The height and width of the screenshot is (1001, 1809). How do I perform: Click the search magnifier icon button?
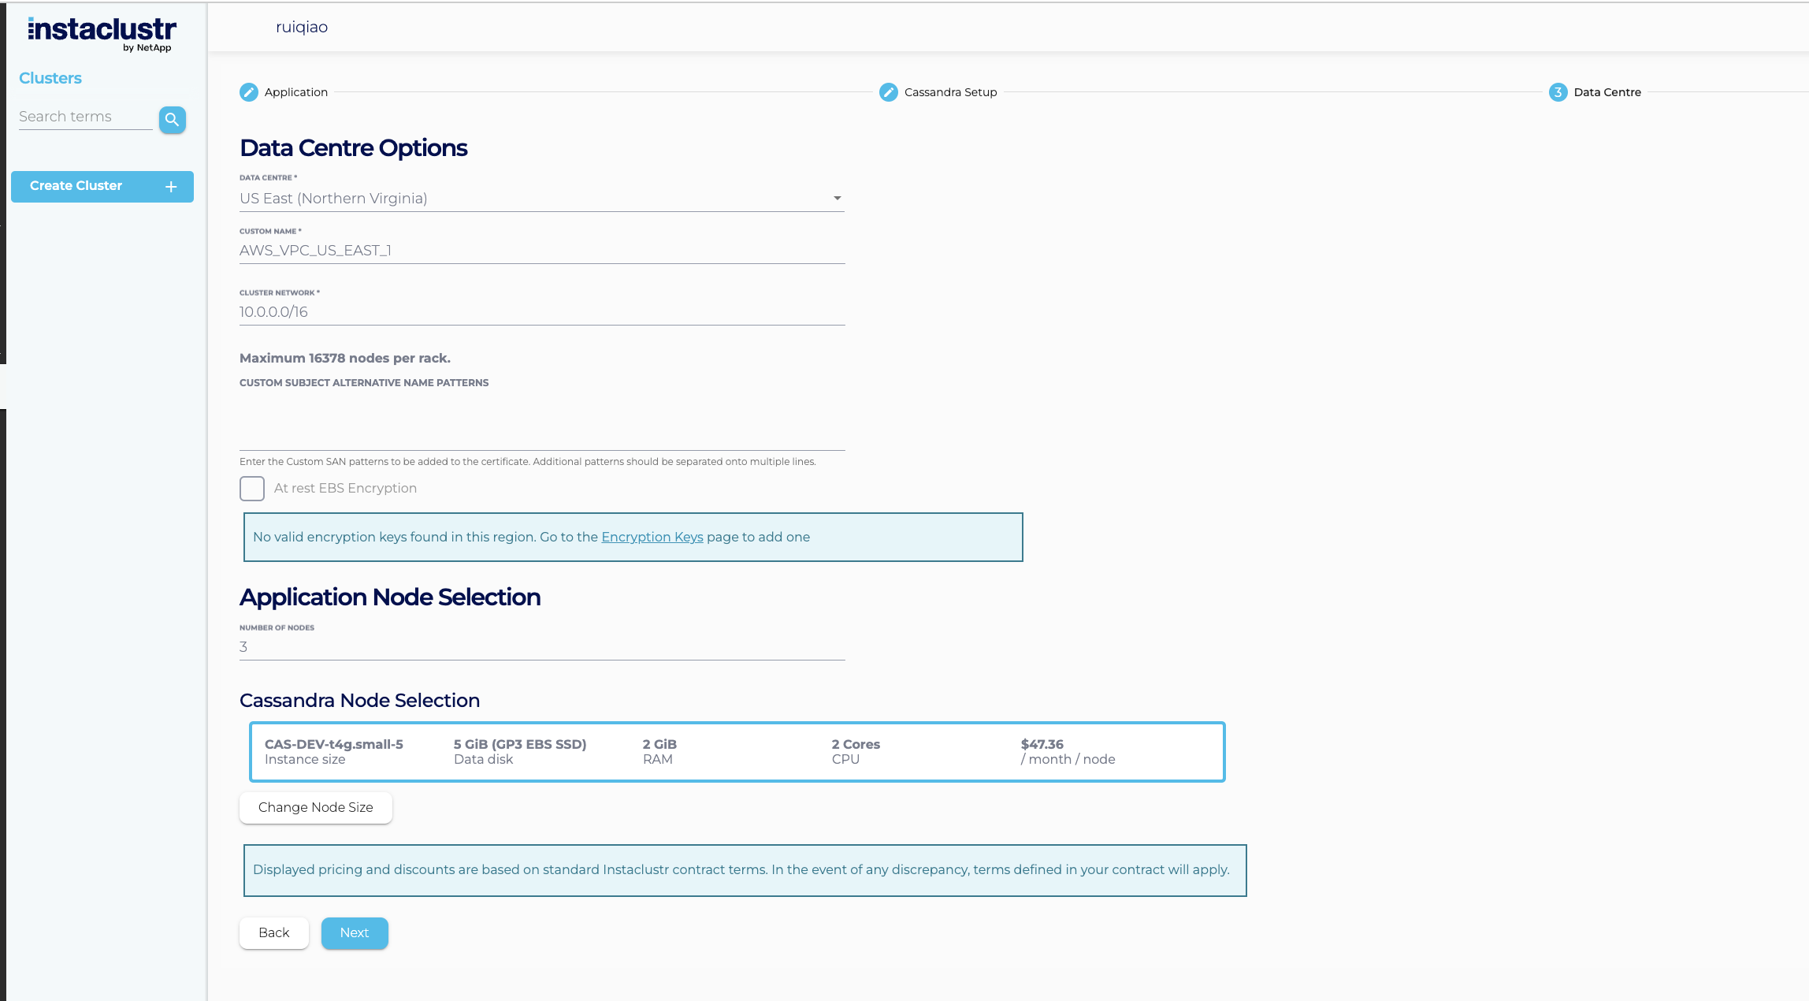(172, 120)
